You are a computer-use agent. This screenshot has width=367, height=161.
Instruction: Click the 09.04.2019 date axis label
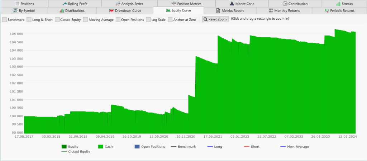click(x=106, y=137)
